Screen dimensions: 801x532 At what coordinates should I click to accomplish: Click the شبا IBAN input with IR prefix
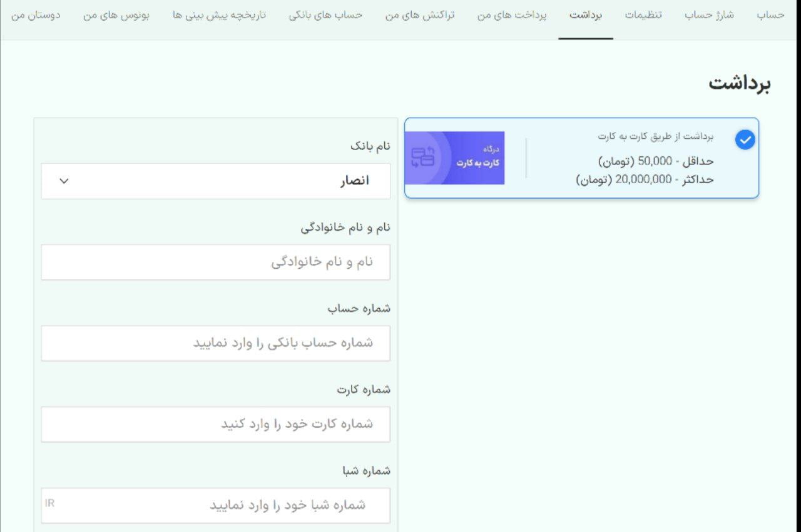point(216,505)
